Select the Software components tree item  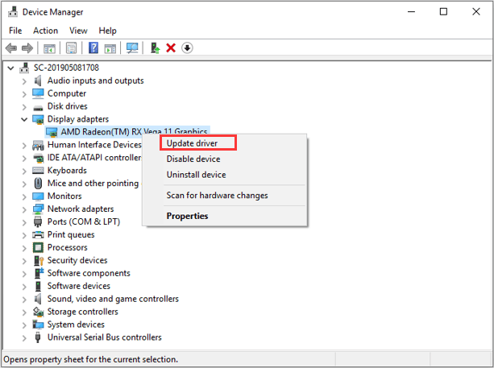[x=89, y=273]
